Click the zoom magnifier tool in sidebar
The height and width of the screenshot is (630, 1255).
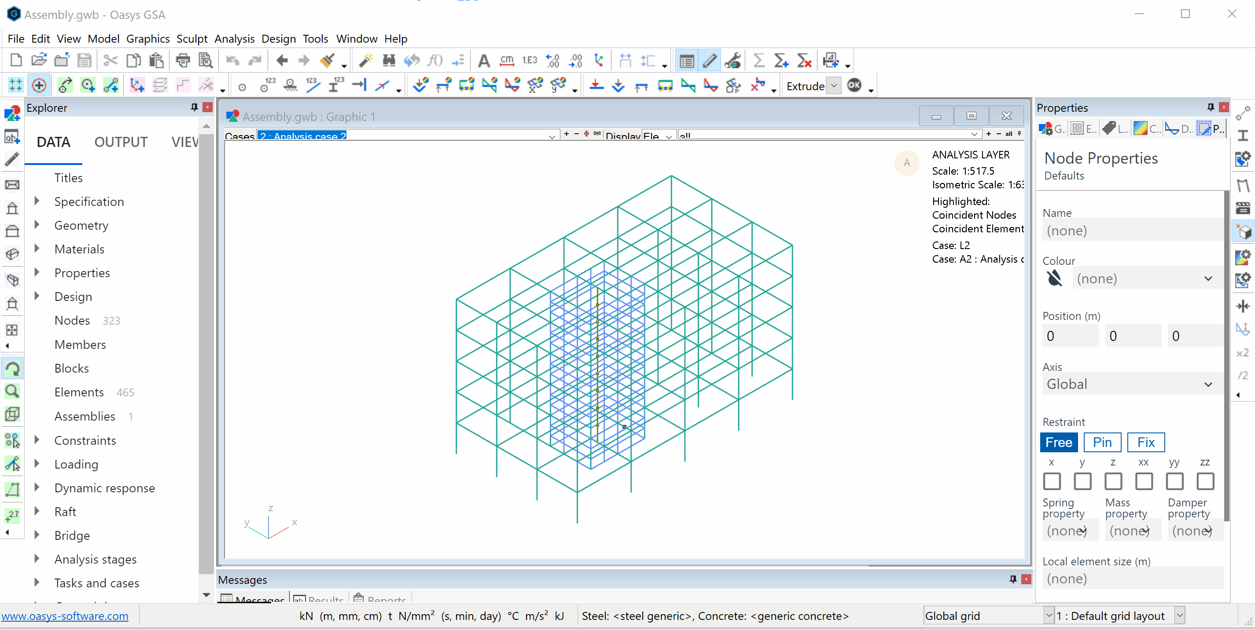(12, 391)
